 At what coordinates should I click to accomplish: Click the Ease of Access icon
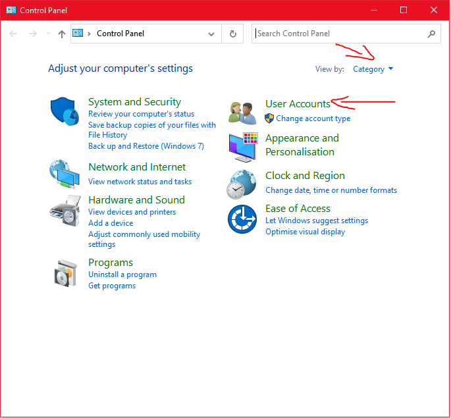pyautogui.click(x=242, y=219)
